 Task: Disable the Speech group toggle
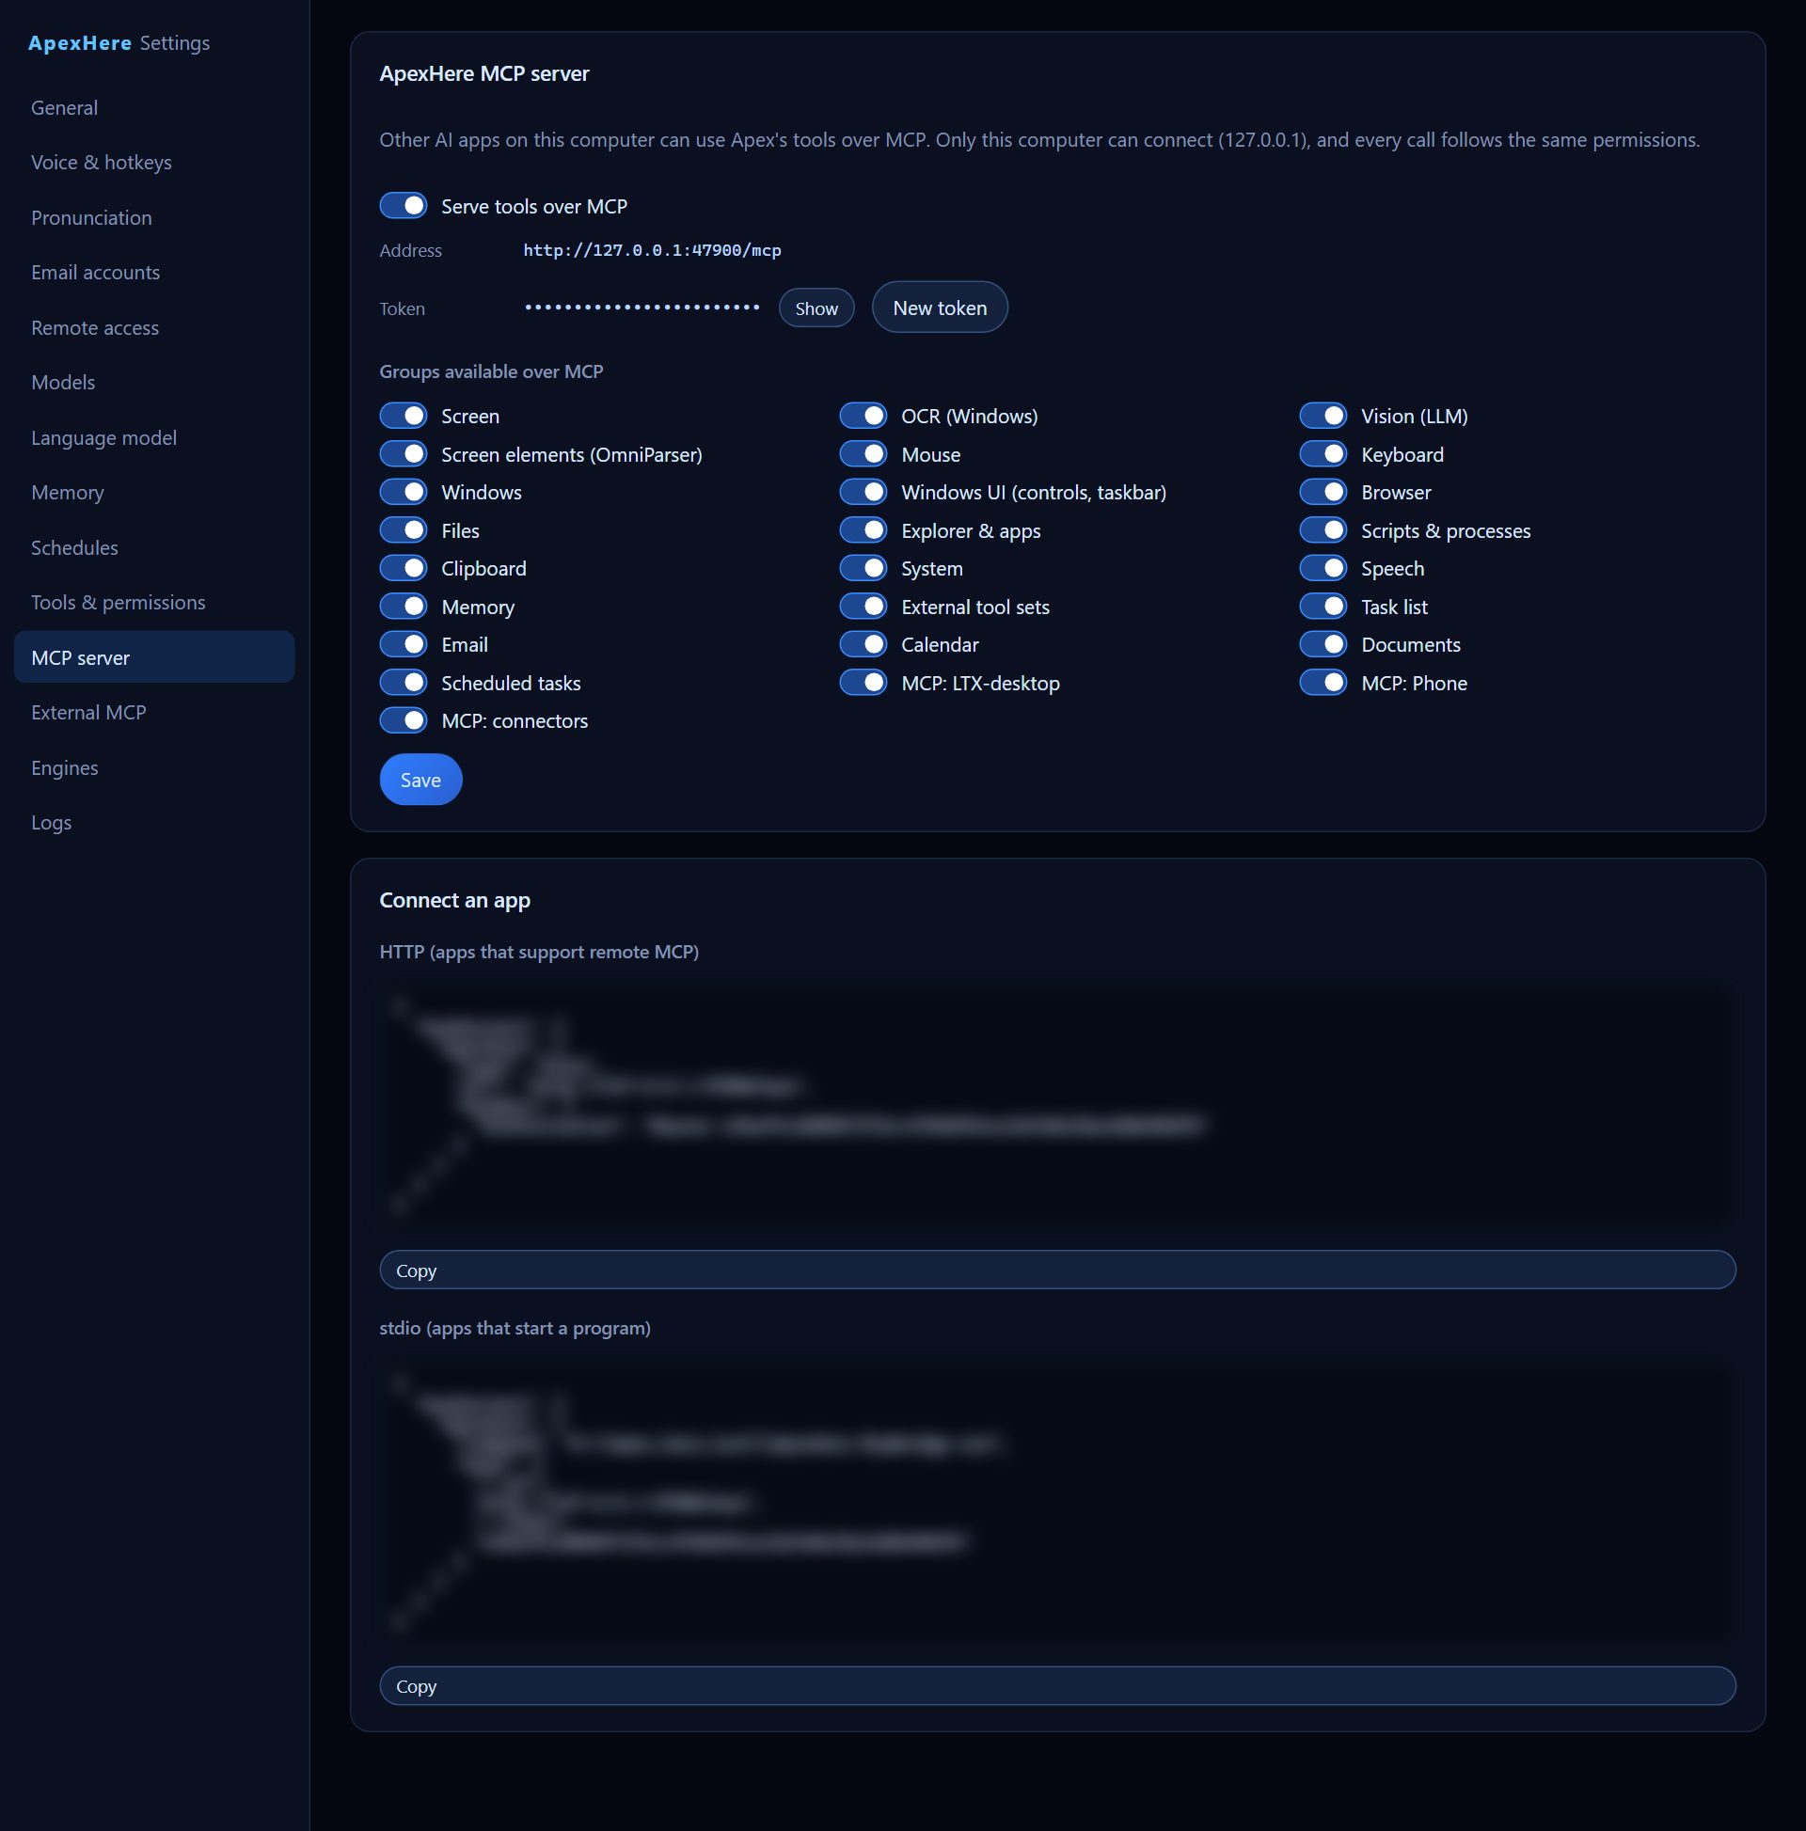point(1323,569)
